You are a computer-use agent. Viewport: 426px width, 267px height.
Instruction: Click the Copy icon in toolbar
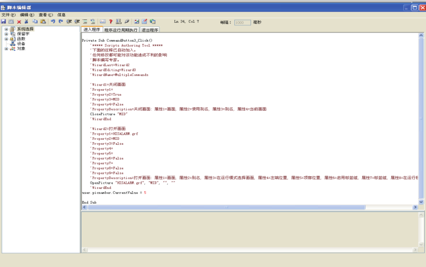click(35, 22)
